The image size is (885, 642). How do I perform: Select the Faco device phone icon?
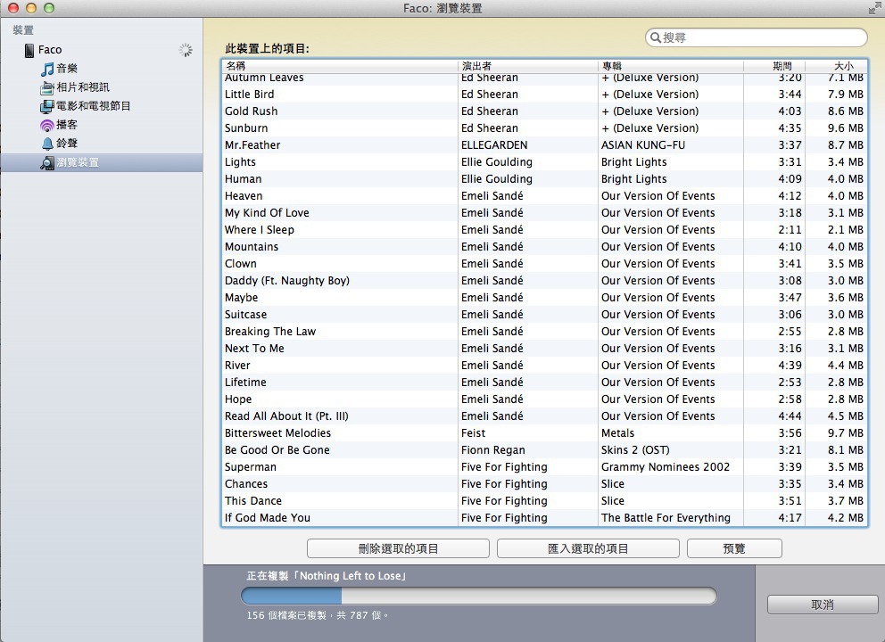click(x=29, y=50)
